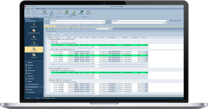Open Presentaties entry in navigator
Viewport: 208px width, 112px height.
coord(34,92)
